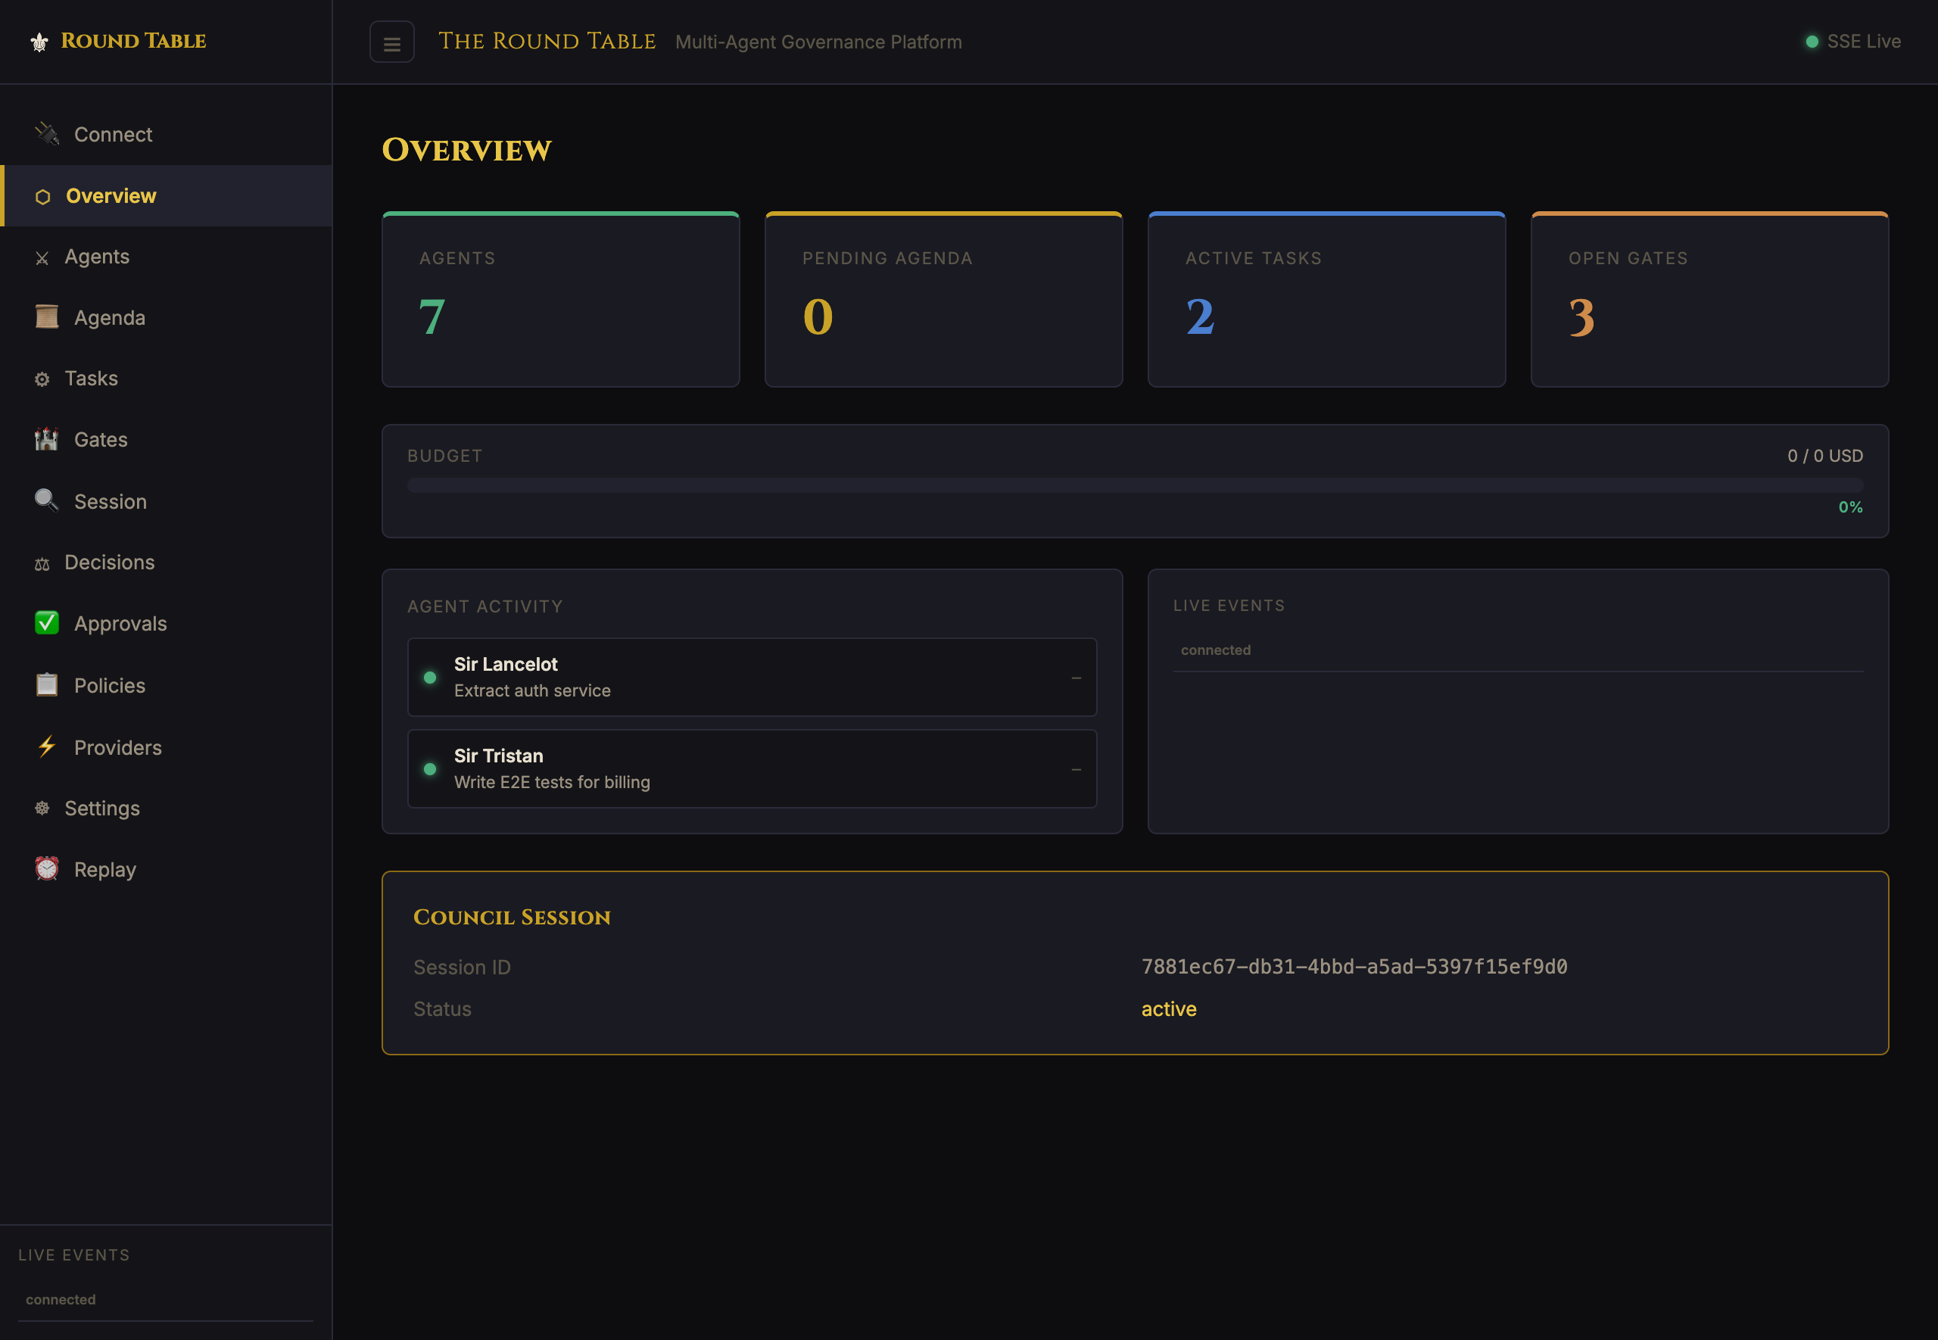Click the dash at Sir Lancelot row's end

click(x=1076, y=678)
